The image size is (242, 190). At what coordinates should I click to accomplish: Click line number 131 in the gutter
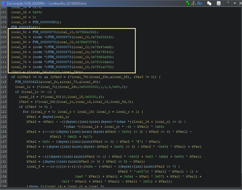pyautogui.click(x=3, y=161)
